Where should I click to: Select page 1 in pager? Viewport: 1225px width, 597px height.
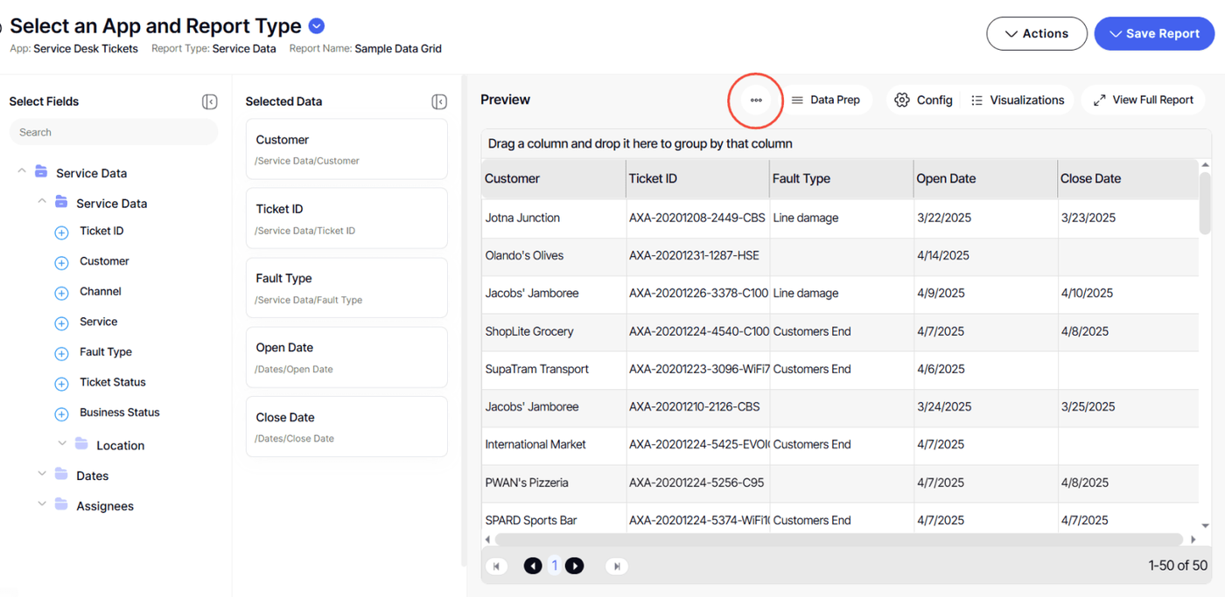[x=554, y=566]
